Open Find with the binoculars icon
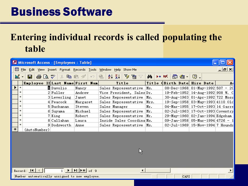The image size is (248, 186). point(150,77)
